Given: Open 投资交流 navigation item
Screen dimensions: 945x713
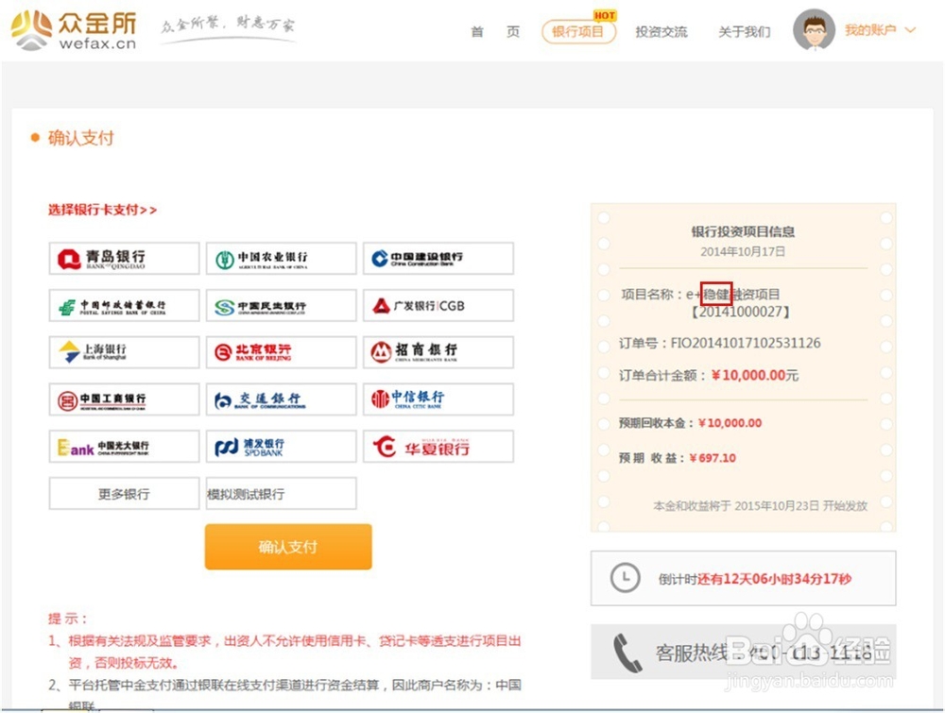Looking at the screenshot, I should (x=661, y=32).
